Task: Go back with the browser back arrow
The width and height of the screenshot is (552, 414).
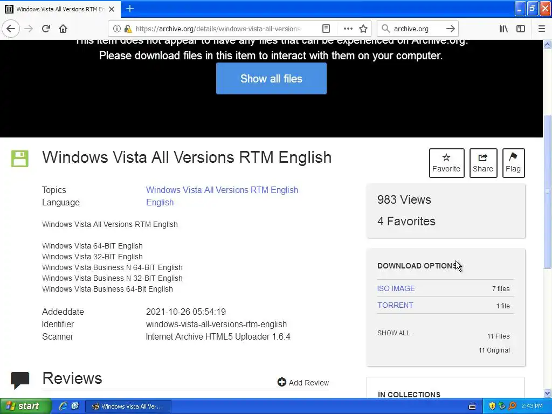Action: [x=11, y=29]
